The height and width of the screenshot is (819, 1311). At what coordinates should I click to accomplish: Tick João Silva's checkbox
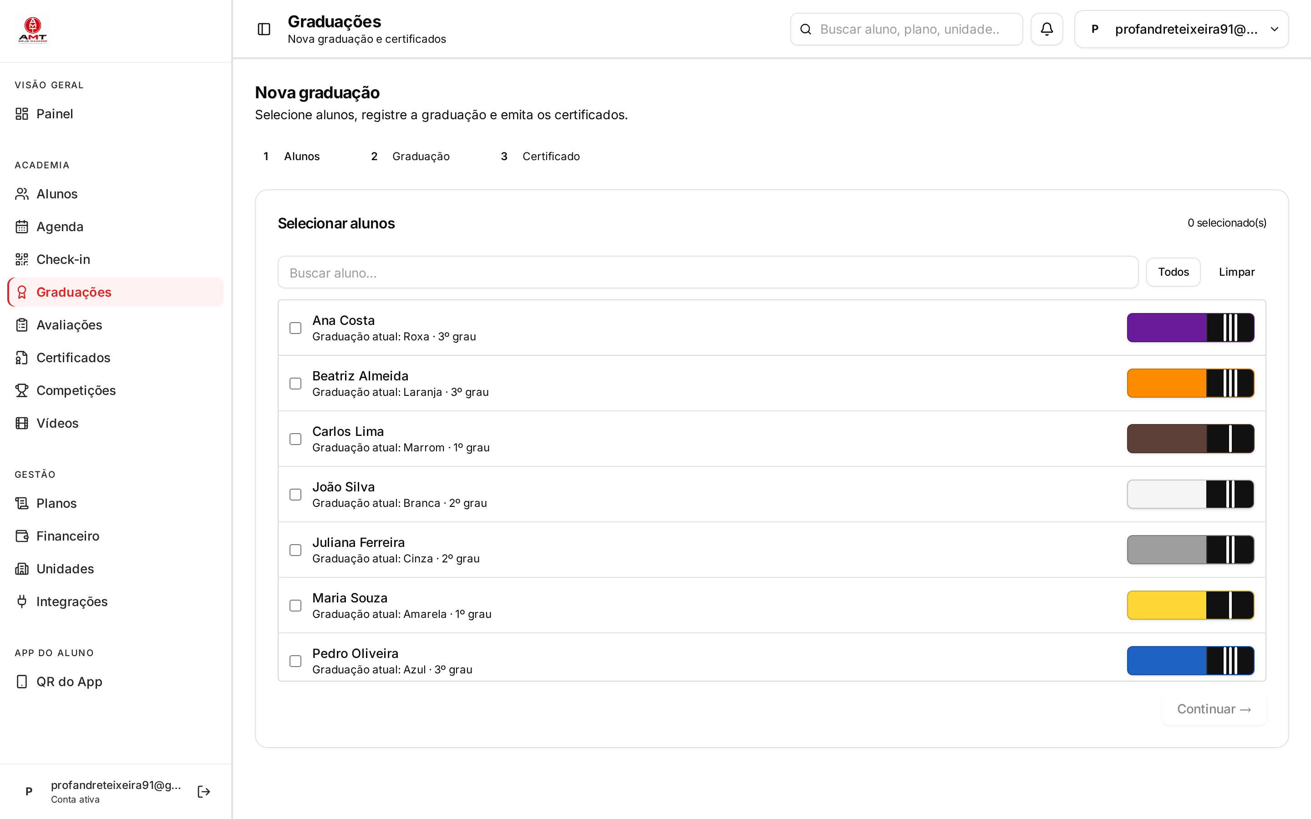[x=295, y=495]
